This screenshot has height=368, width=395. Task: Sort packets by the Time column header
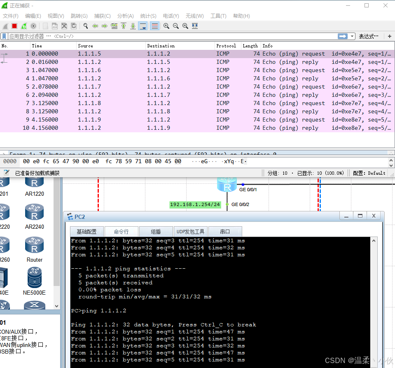tap(53, 46)
